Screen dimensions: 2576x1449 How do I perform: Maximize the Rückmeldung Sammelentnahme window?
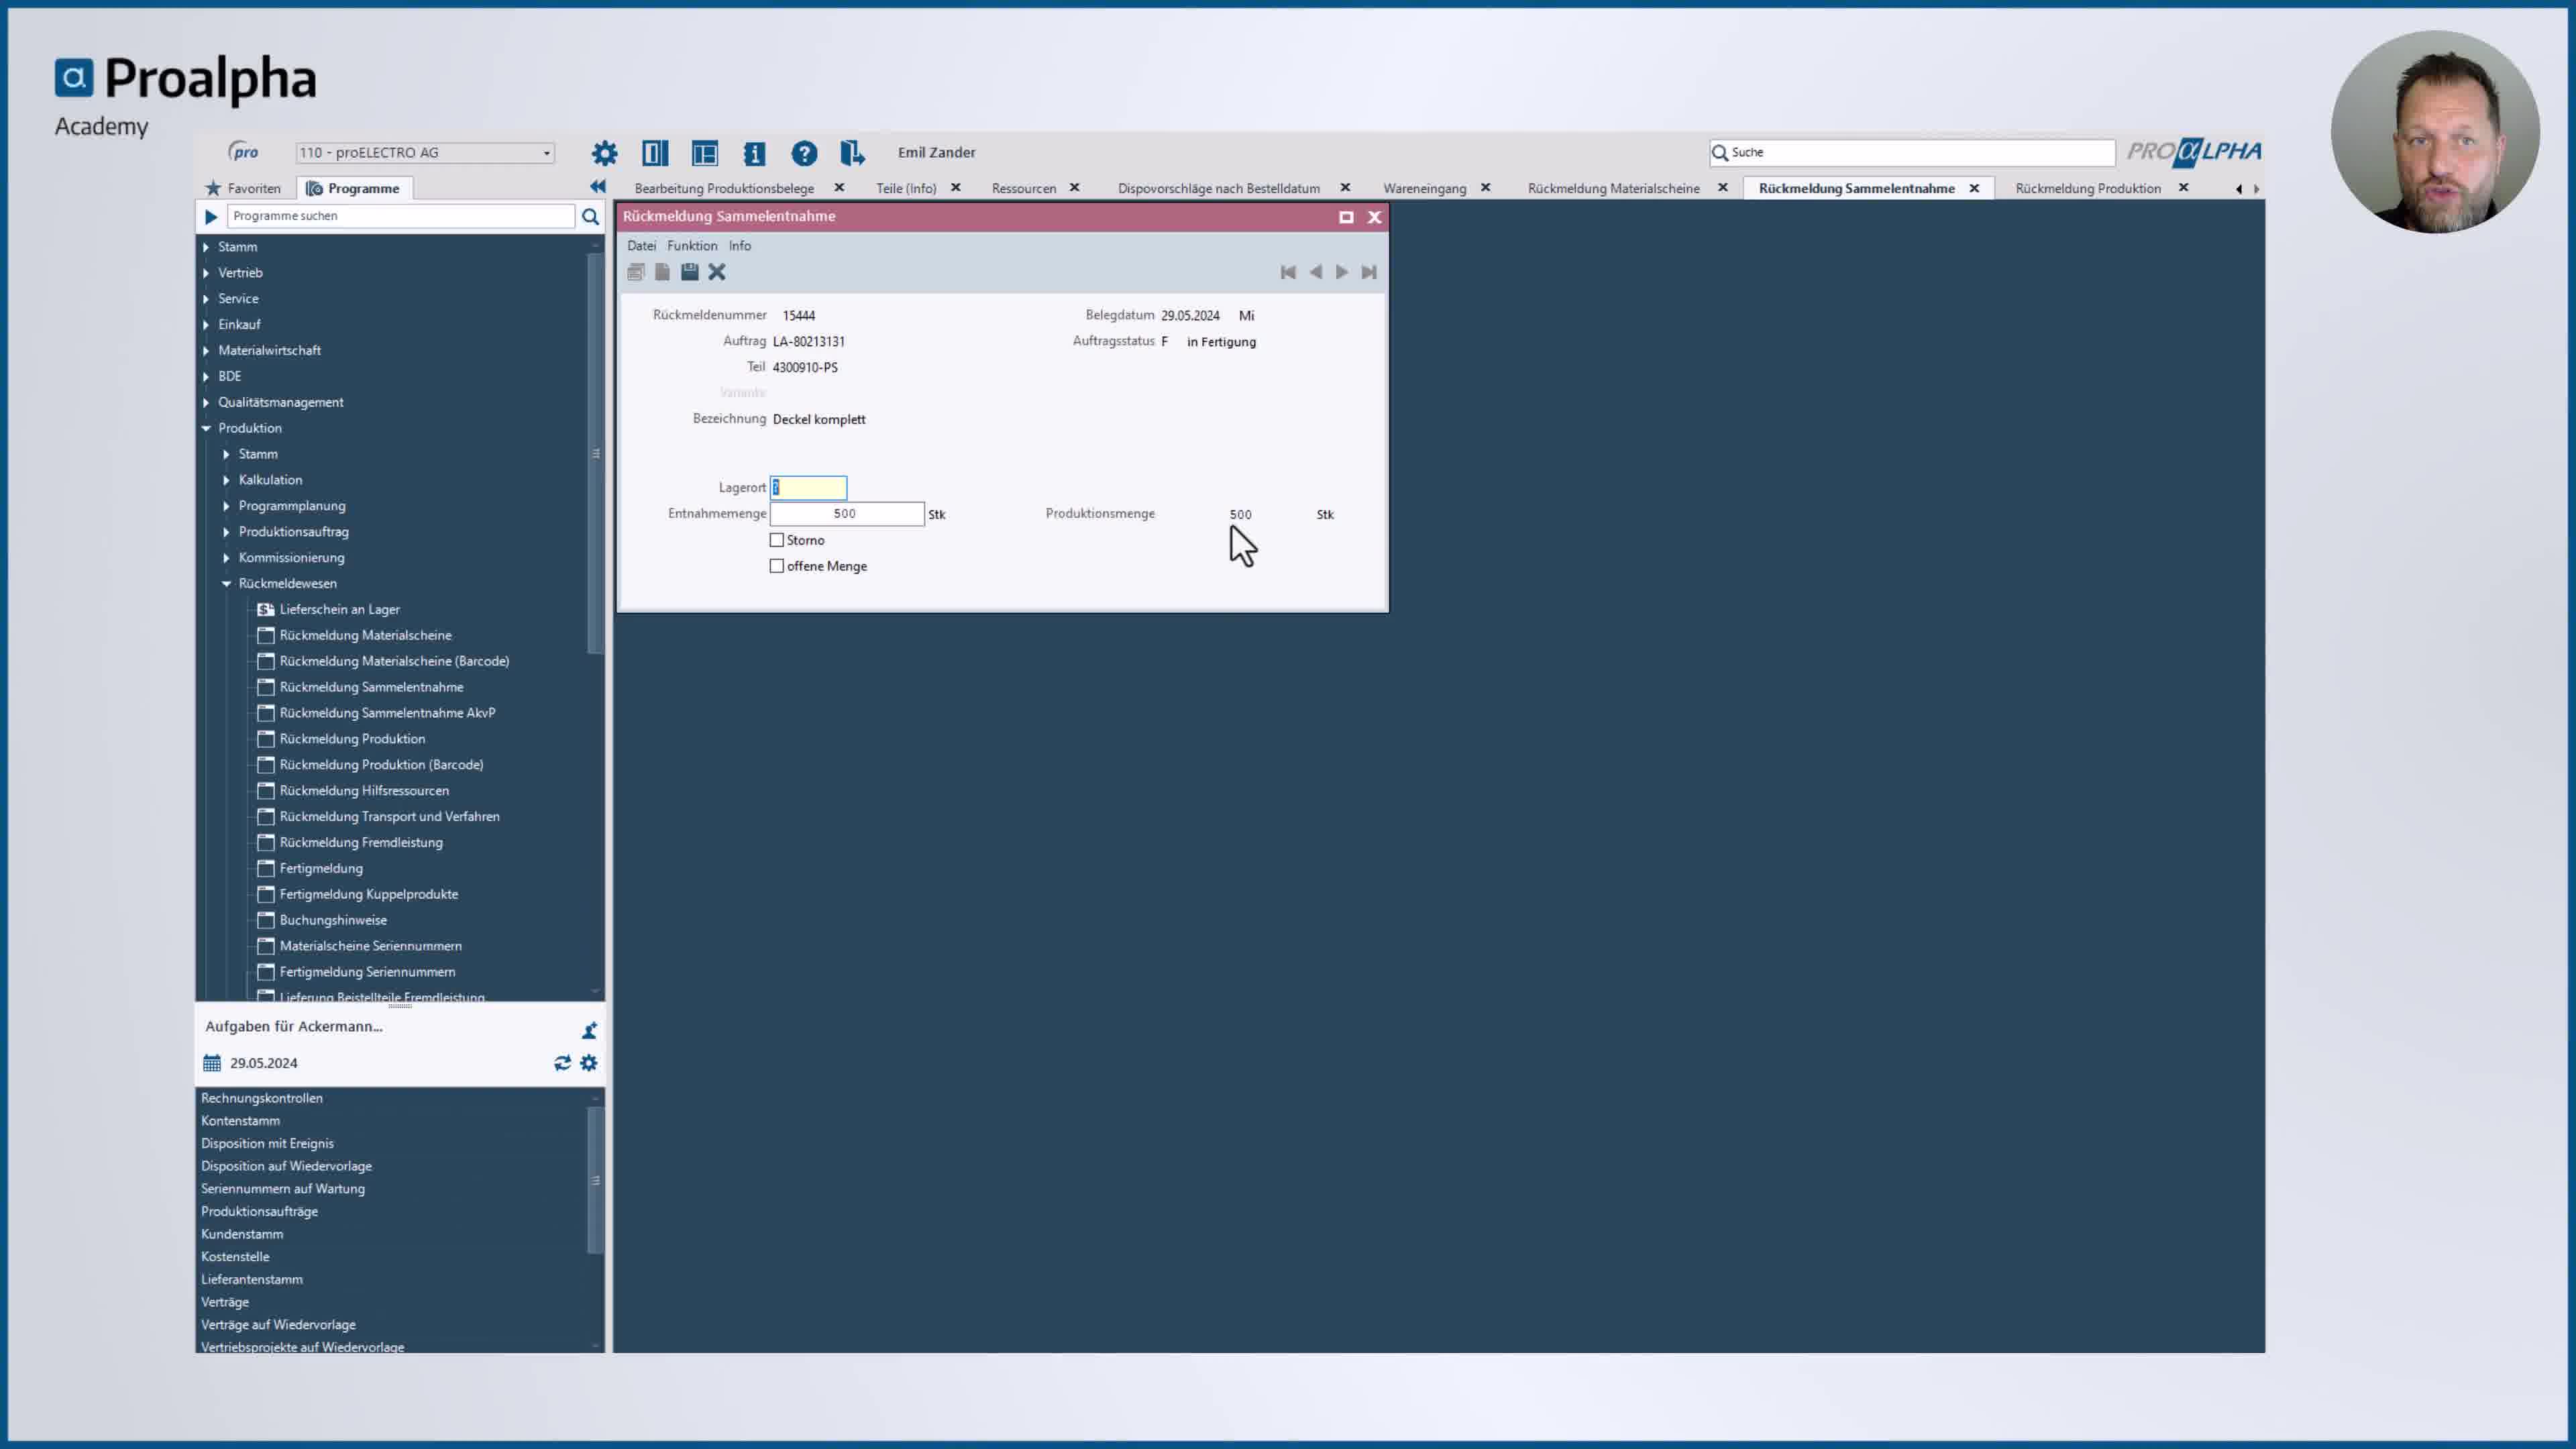(x=1346, y=217)
